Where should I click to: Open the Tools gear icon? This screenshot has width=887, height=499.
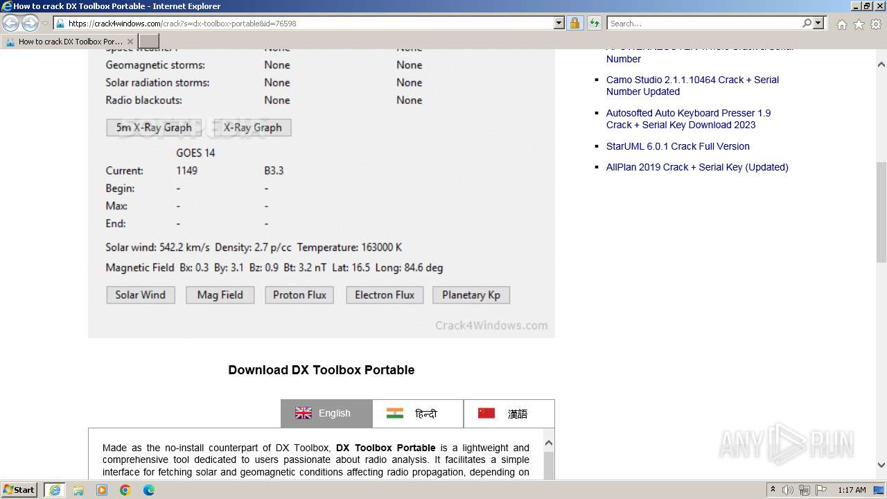876,24
